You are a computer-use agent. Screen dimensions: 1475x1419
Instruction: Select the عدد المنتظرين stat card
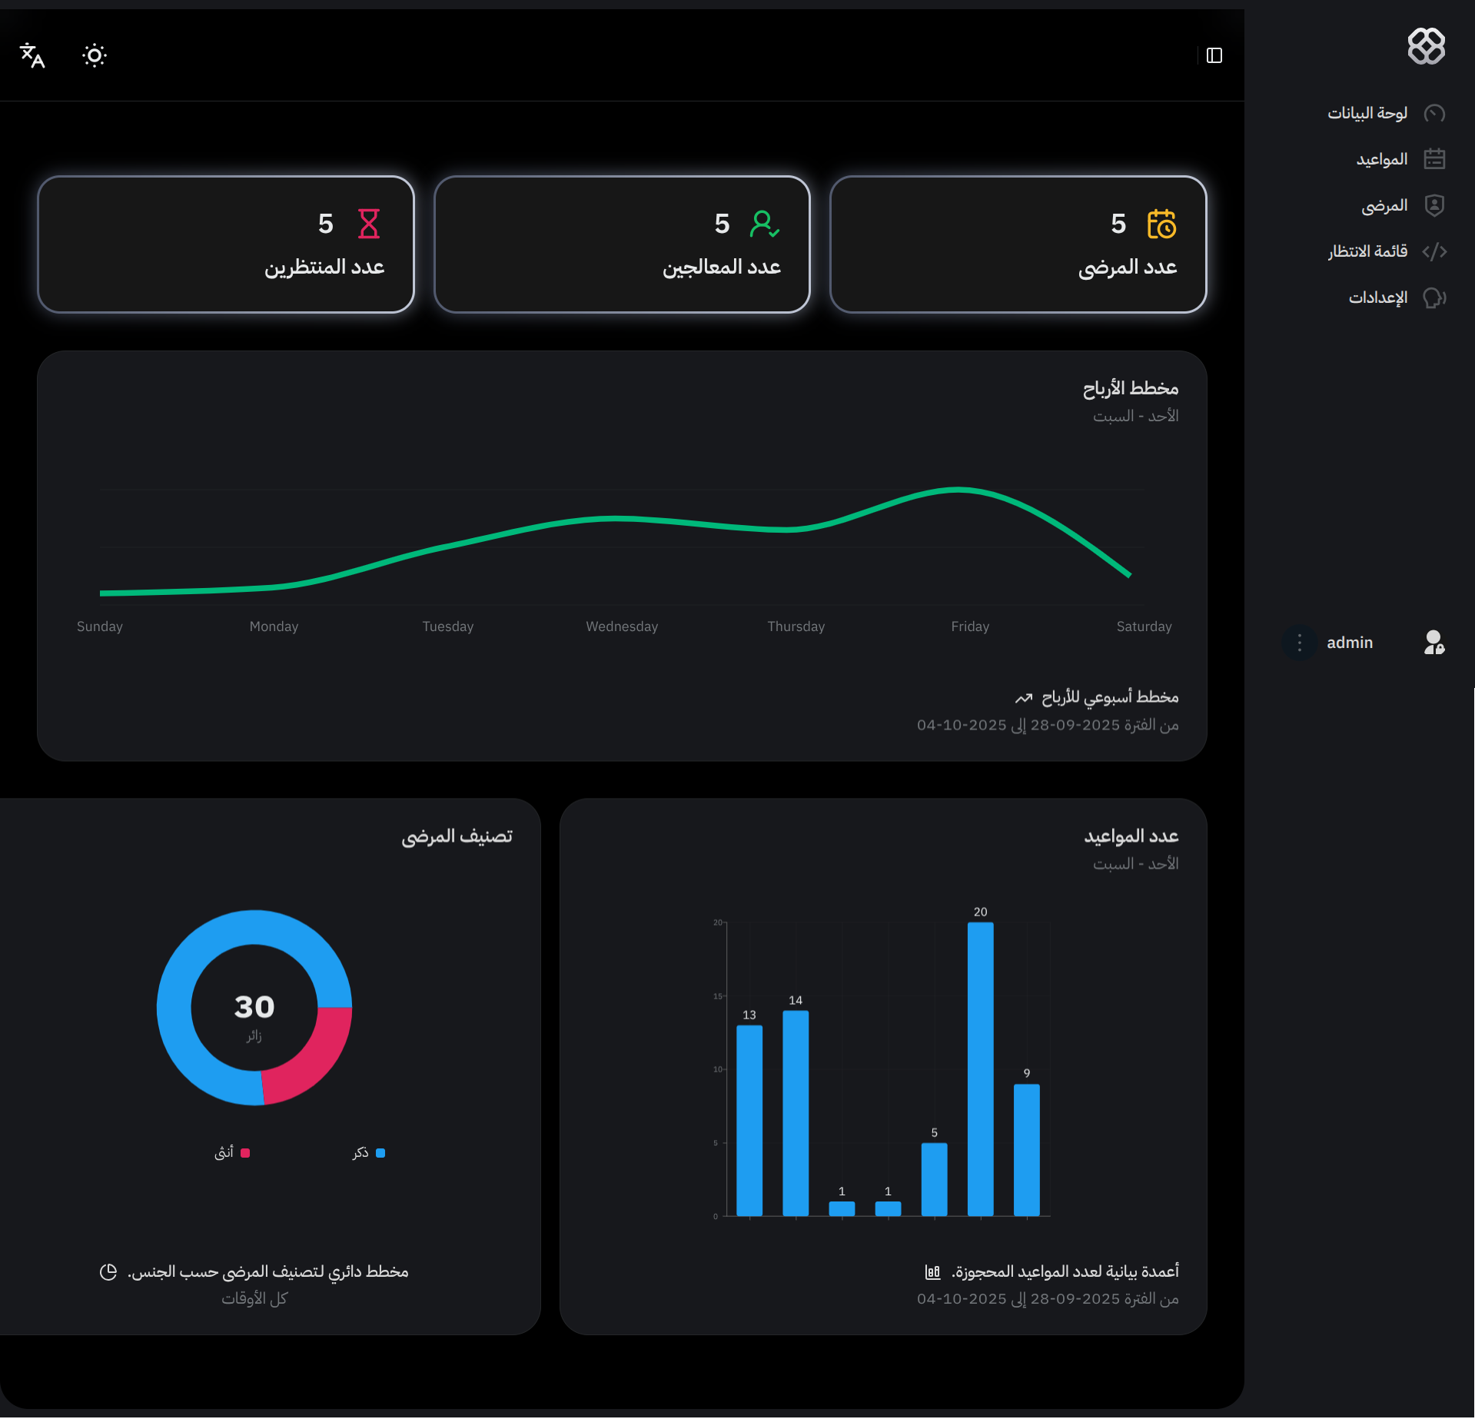pos(226,244)
